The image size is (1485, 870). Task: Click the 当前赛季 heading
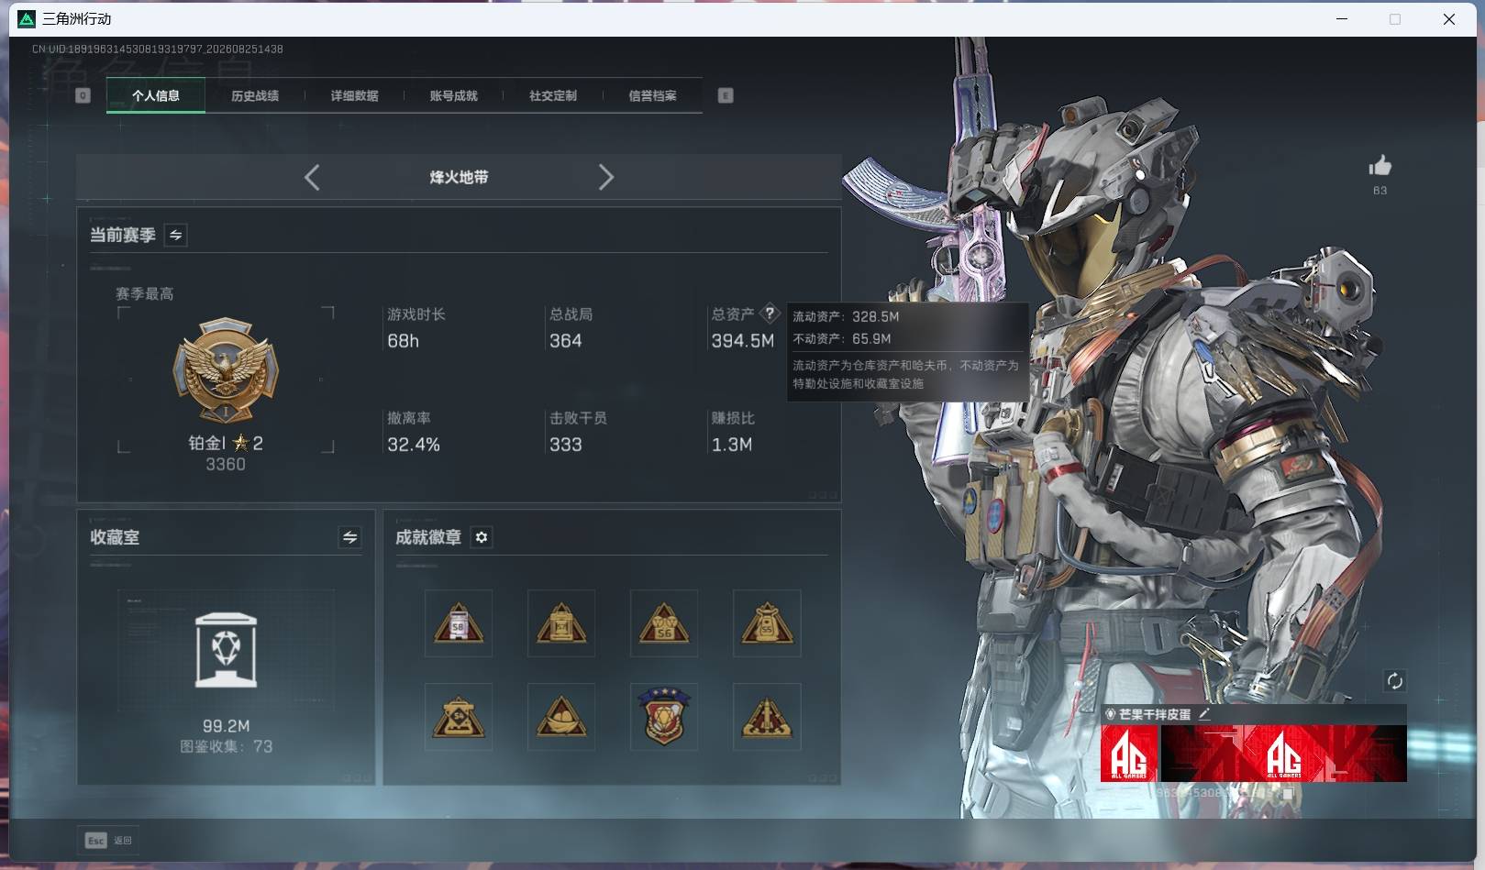[x=122, y=236]
